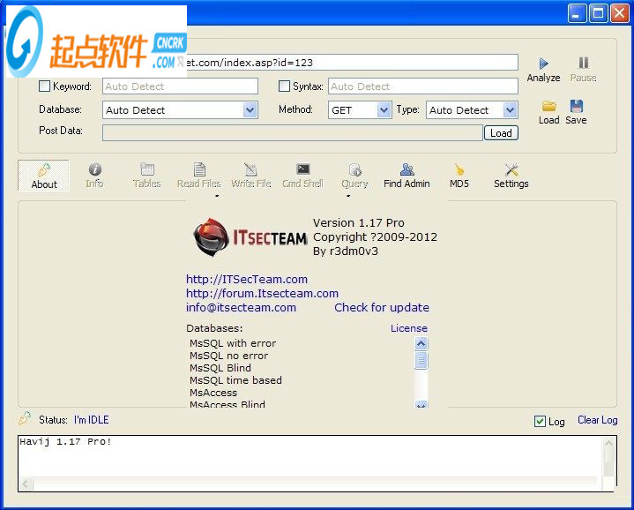Select 'MsSQL Blind' list entry
This screenshot has width=634, height=510.
click(x=220, y=368)
